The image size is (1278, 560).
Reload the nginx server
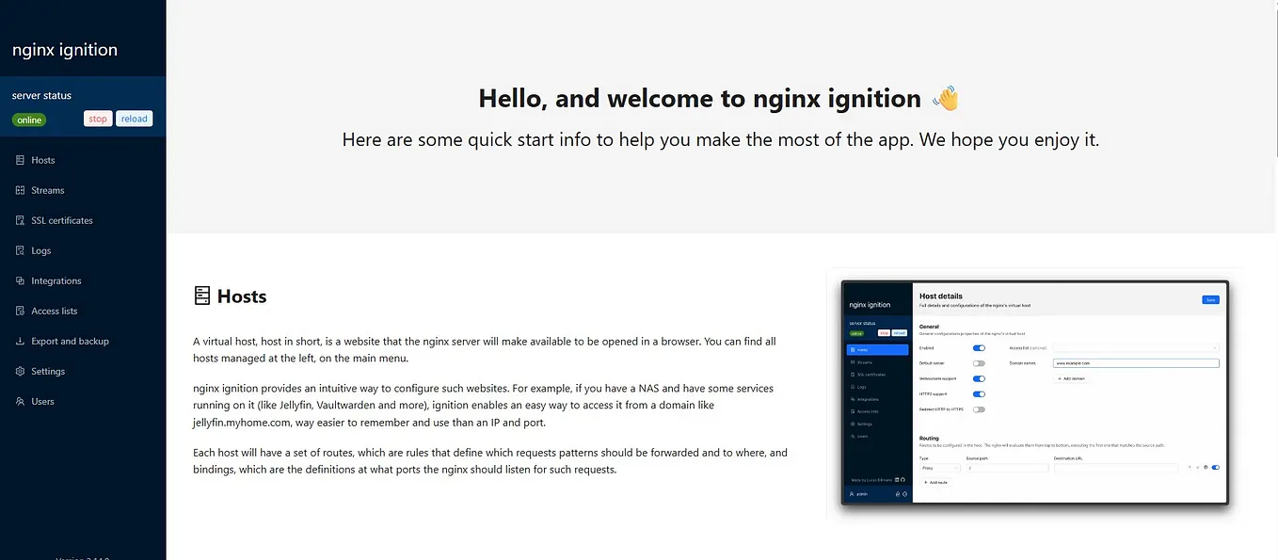[134, 118]
